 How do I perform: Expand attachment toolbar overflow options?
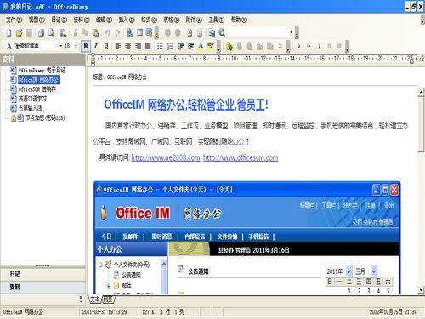[287, 46]
